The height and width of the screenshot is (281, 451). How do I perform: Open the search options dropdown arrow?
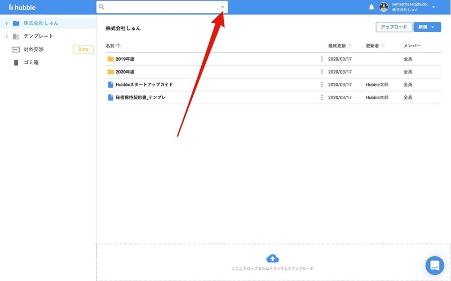[222, 7]
